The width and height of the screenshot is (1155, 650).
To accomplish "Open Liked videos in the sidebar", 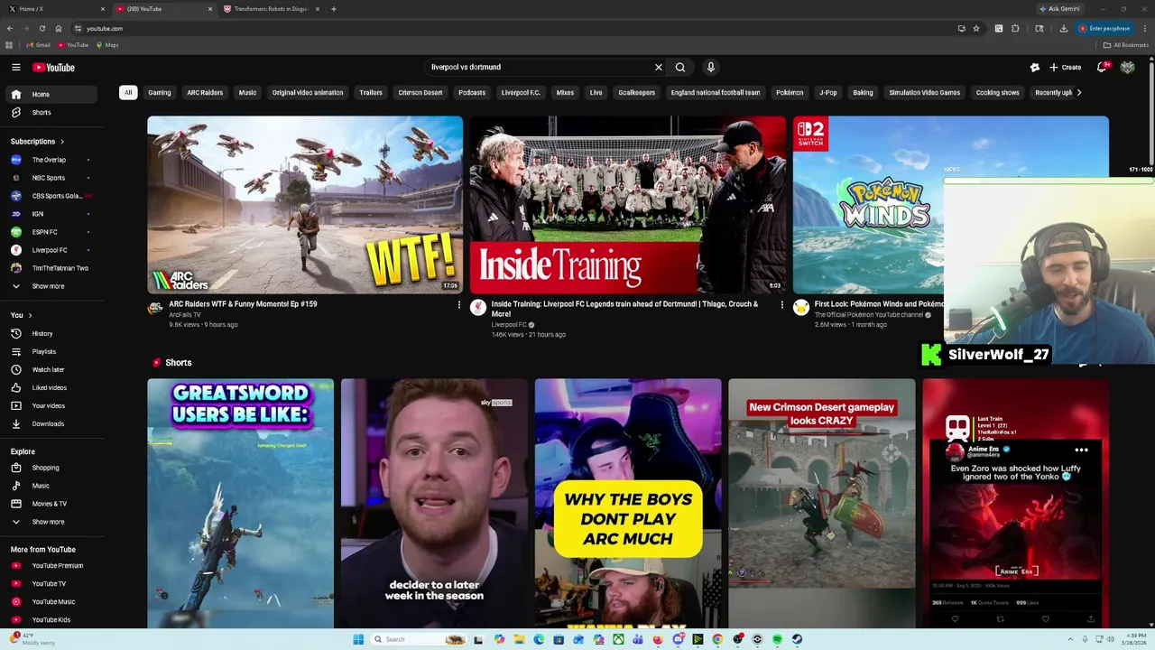I will coord(54,387).
